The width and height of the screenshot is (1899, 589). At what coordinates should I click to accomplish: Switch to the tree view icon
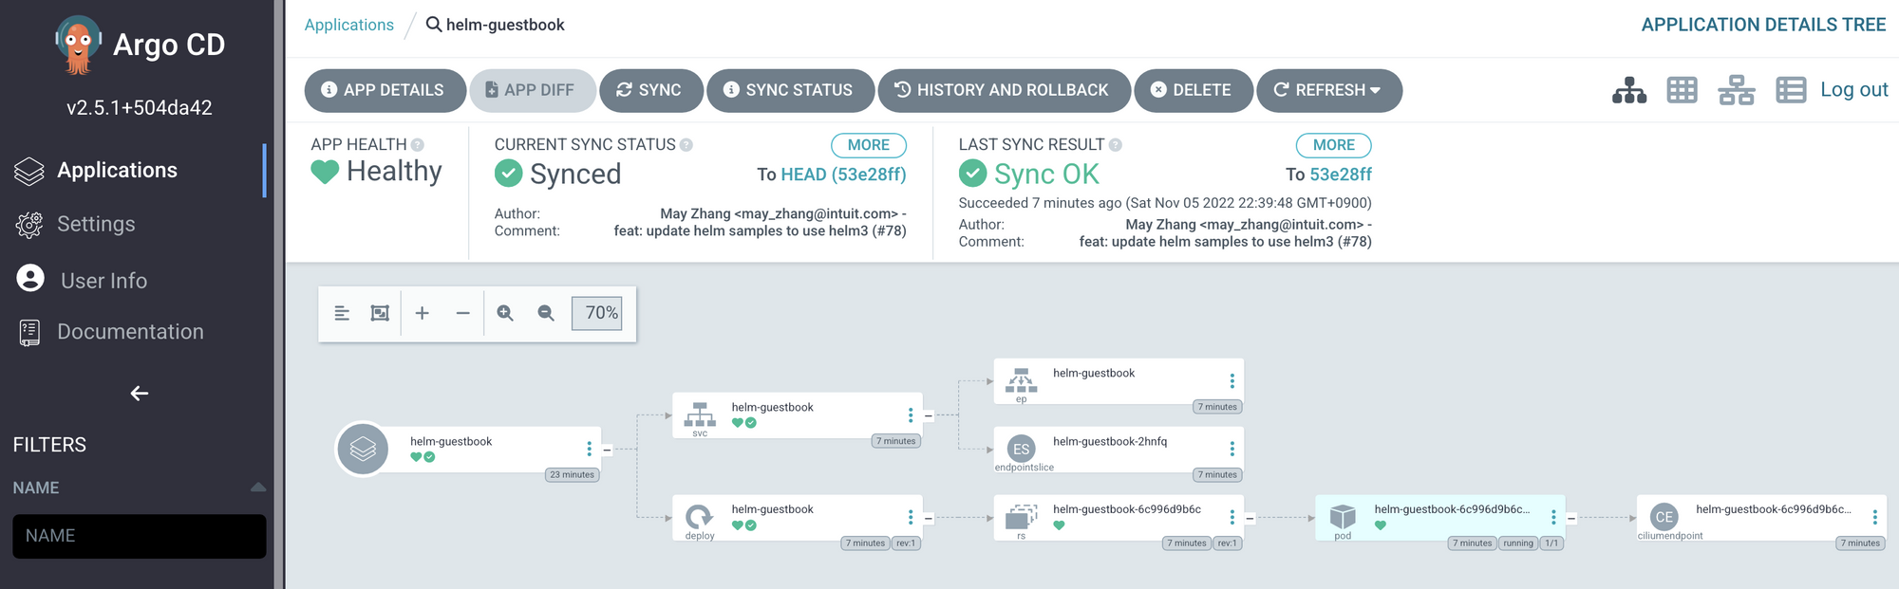1629,90
